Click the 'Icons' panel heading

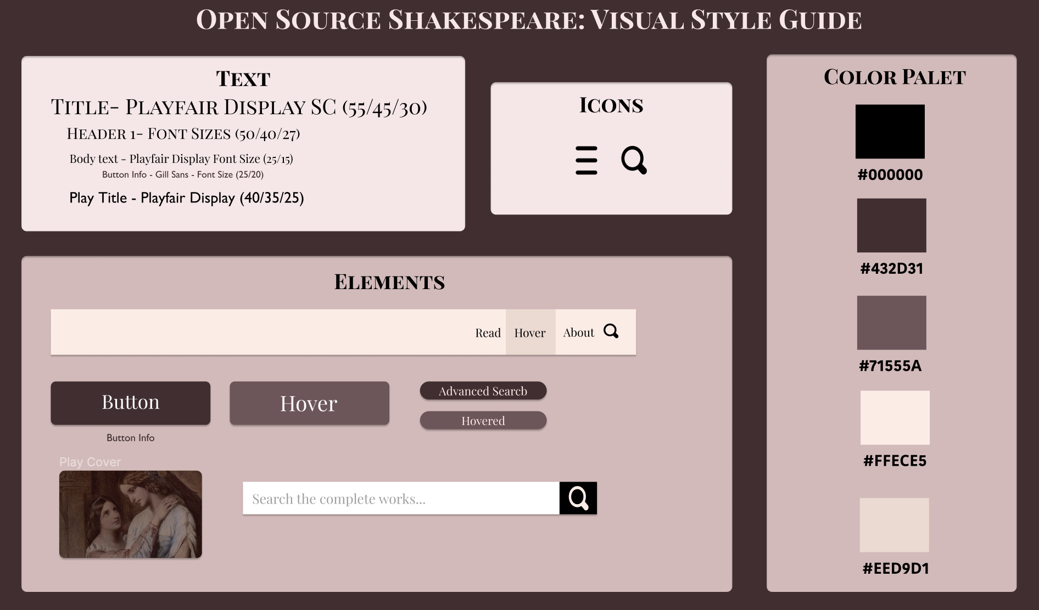[611, 105]
